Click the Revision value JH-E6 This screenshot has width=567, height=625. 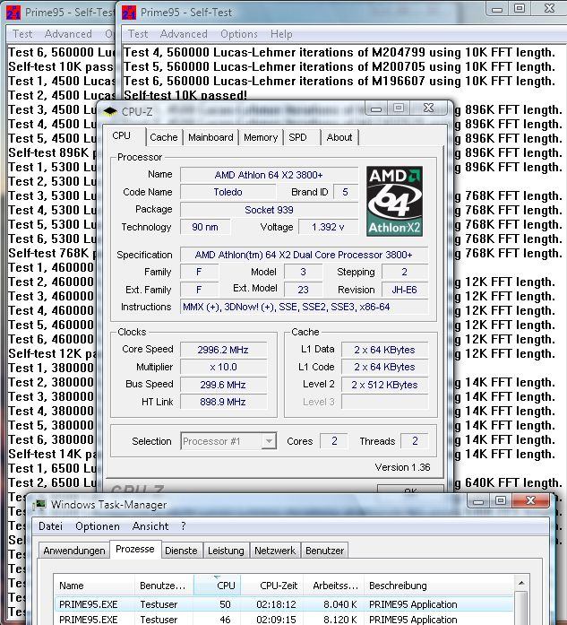[x=405, y=290]
